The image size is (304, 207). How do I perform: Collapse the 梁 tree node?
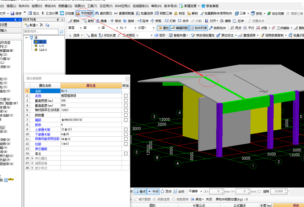click(27, 37)
